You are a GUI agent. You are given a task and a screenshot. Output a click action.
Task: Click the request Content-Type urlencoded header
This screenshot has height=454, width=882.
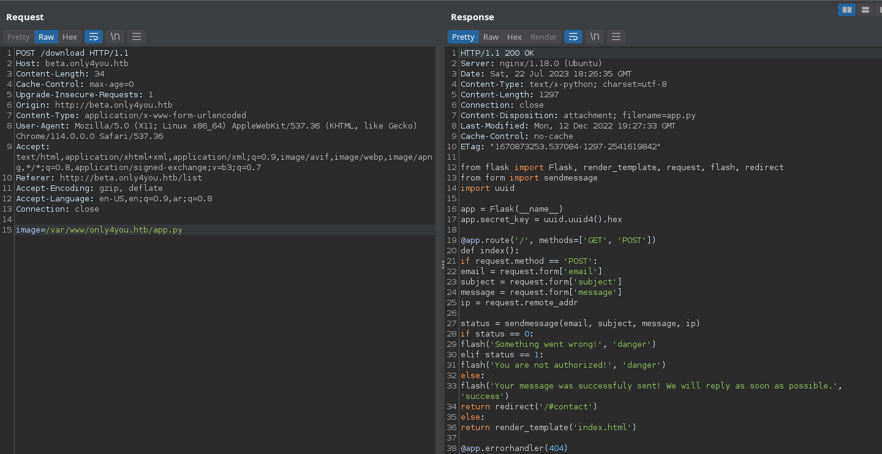(131, 116)
